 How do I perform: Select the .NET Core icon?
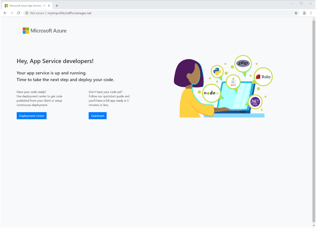(x=255, y=102)
